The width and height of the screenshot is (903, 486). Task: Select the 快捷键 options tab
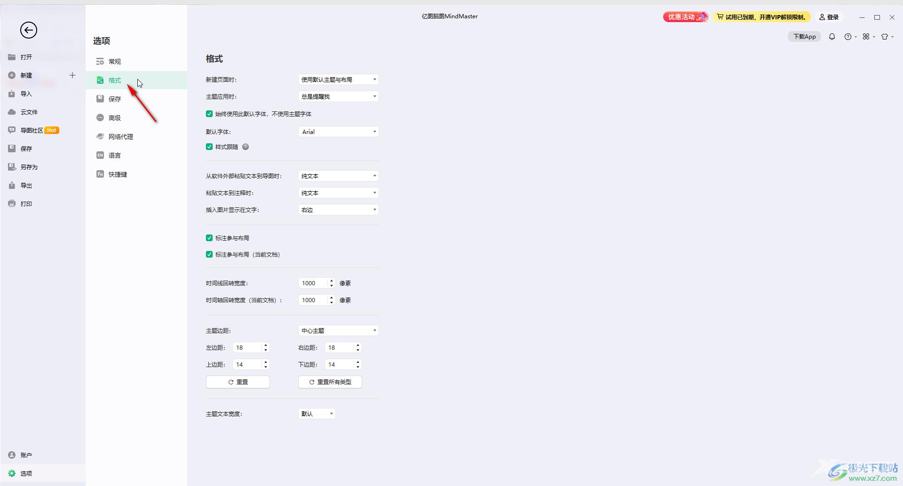coord(136,174)
